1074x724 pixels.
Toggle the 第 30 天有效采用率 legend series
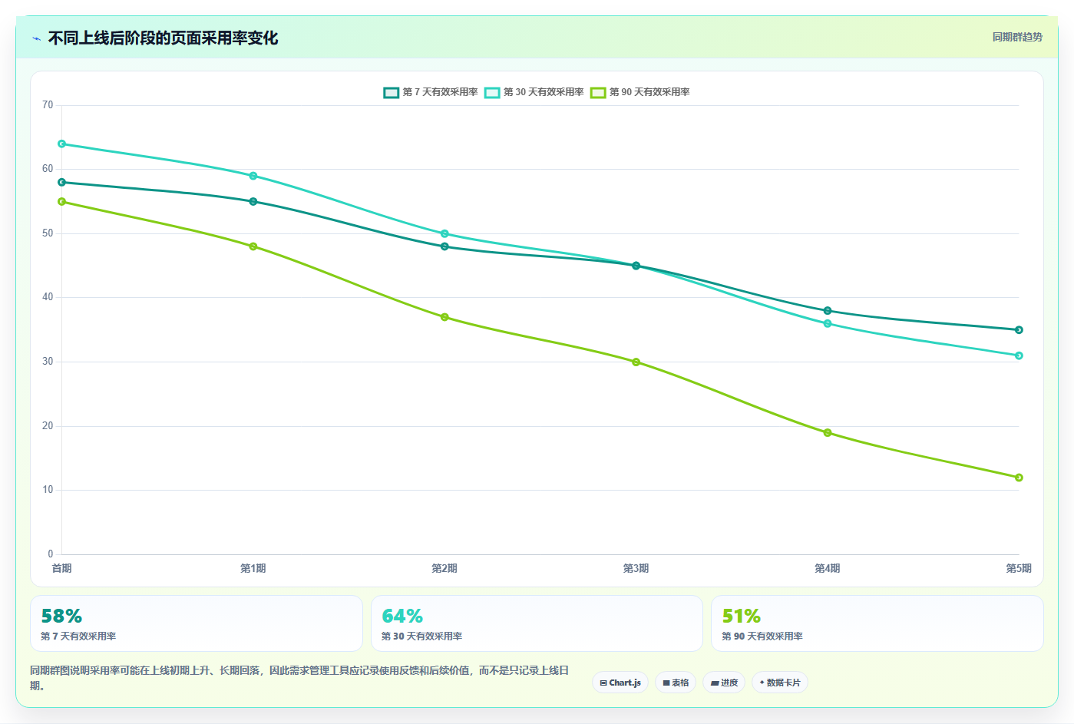coord(534,92)
